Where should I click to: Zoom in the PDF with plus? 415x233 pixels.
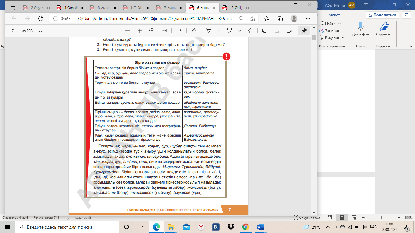[x=140, y=31]
